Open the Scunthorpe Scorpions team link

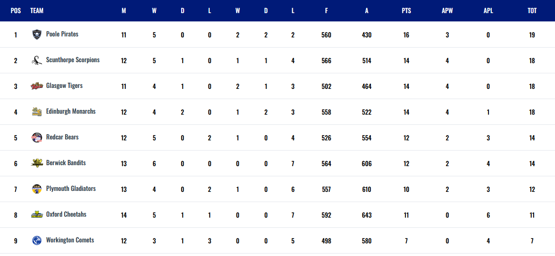click(x=73, y=60)
